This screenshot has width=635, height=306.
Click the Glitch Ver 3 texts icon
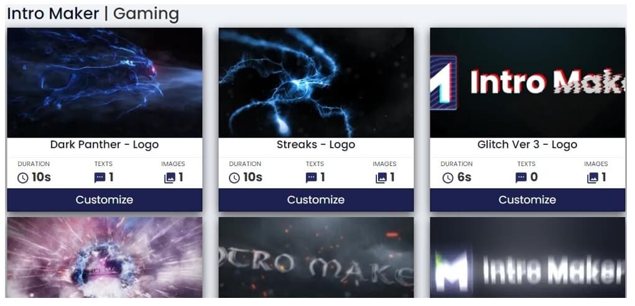521,178
